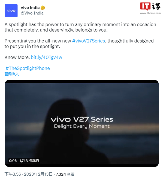Play the vivo V27 Series video
The width and height of the screenshot is (163, 180).
tap(82, 123)
